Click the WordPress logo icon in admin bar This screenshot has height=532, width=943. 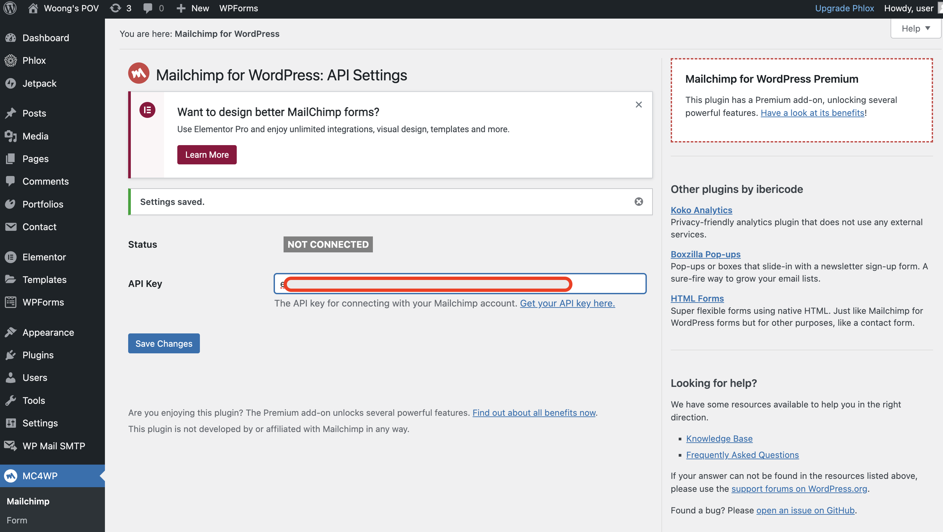[10, 8]
